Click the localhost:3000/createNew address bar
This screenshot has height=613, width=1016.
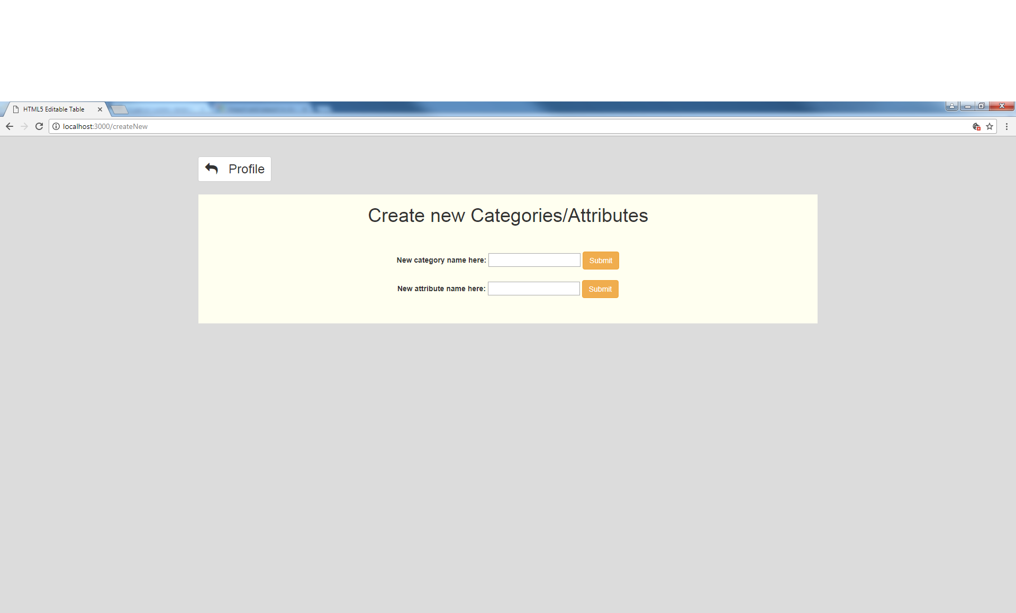(476, 126)
